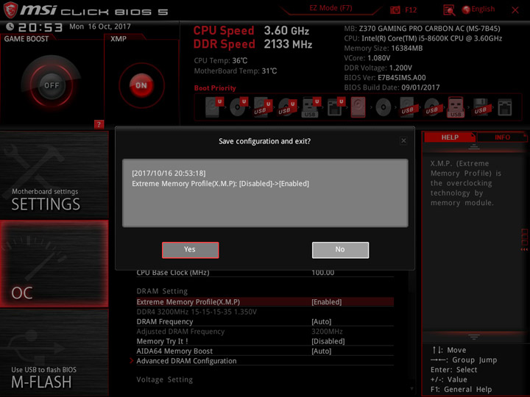The image size is (530, 397).
Task: Select the UEFI CD/DVD boot device icon
Action: pos(239,107)
